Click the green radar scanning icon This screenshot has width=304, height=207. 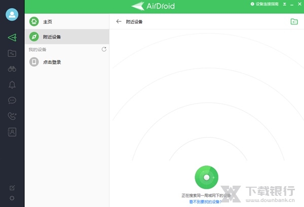pos(207,177)
